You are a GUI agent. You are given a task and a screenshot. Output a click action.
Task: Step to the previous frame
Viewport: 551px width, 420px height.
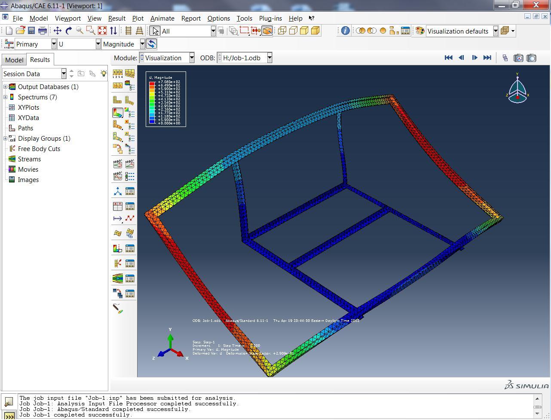click(461, 58)
